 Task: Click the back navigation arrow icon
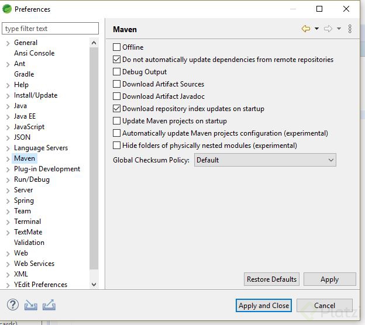(x=306, y=29)
